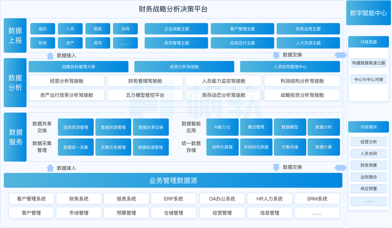Open 战略目标管理大屏
Screen dimensions: 392x228
tap(78, 67)
